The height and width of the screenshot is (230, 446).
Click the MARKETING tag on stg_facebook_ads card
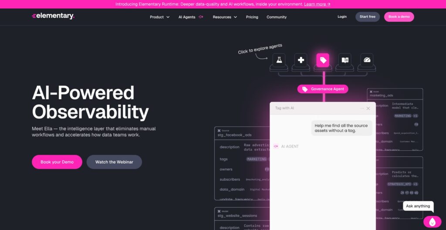pos(257,159)
